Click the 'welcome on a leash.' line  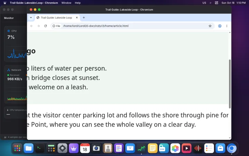click(x=58, y=87)
